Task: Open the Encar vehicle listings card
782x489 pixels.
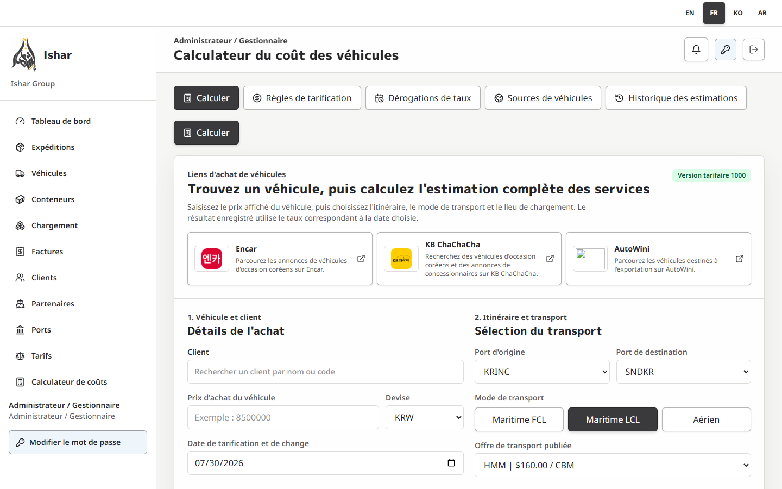Action: 280,259
